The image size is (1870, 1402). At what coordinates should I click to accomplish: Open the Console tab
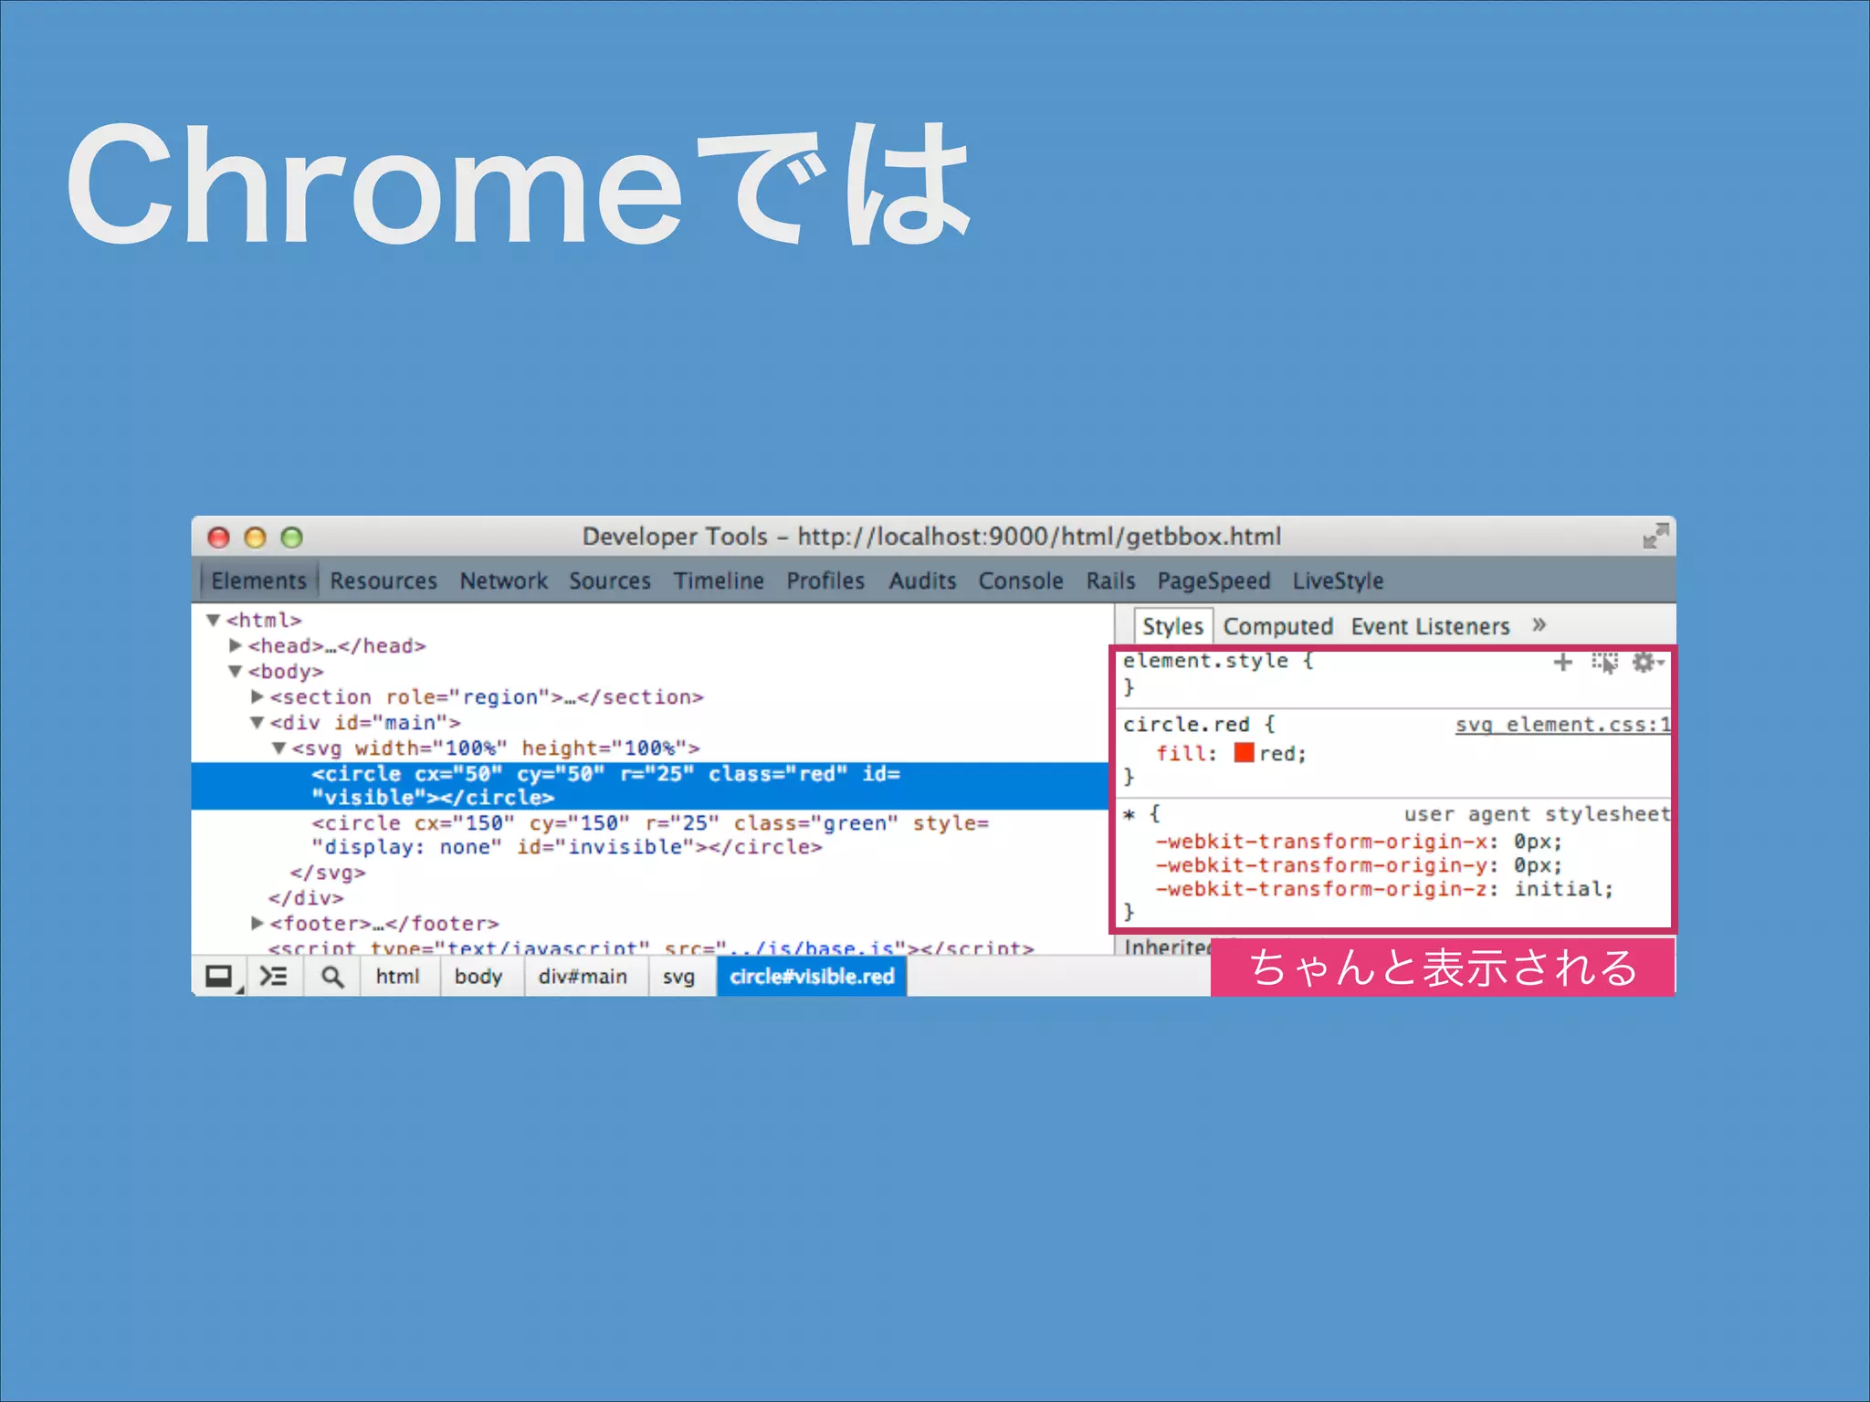tap(1021, 581)
